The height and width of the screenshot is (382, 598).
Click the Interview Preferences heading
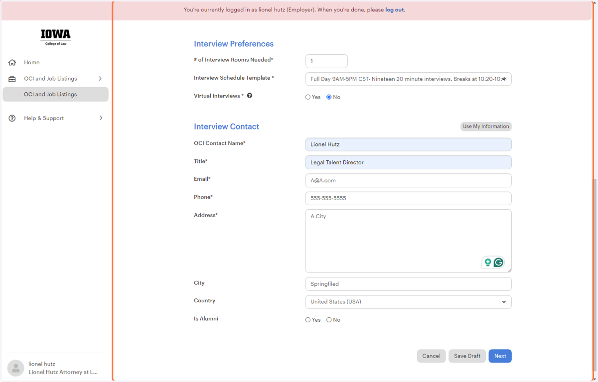tap(234, 44)
